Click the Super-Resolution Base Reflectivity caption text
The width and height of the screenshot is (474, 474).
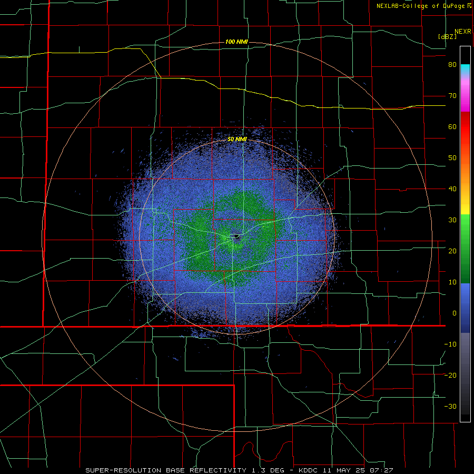(166, 470)
